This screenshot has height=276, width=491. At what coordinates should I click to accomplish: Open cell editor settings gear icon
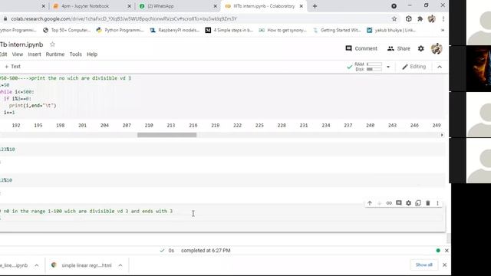coord(408,203)
